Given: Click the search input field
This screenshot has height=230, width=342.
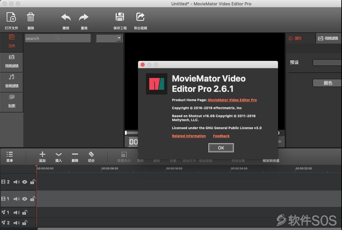Looking at the screenshot, I should click(x=58, y=38).
